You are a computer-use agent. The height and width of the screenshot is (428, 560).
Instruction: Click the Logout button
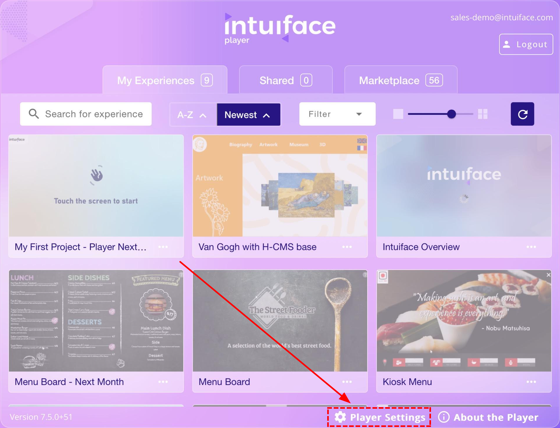point(526,44)
